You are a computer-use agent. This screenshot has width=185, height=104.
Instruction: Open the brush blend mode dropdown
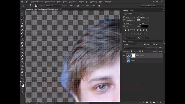(x=53, y=6)
